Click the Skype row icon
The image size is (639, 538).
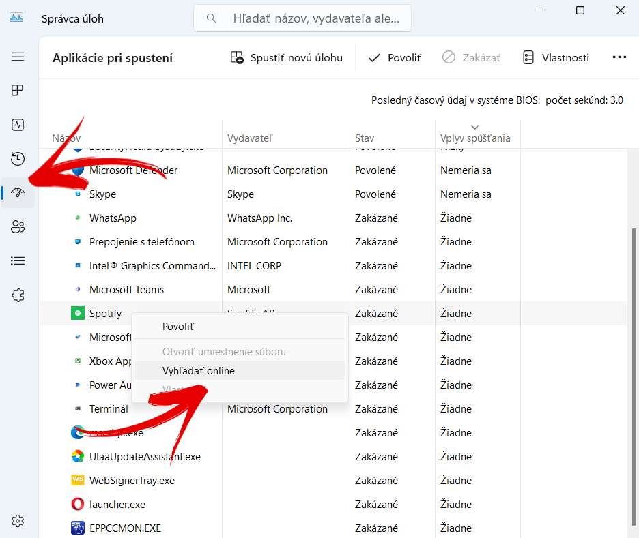pos(78,194)
